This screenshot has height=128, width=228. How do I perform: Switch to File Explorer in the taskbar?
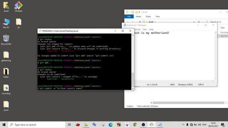(x=86, y=125)
